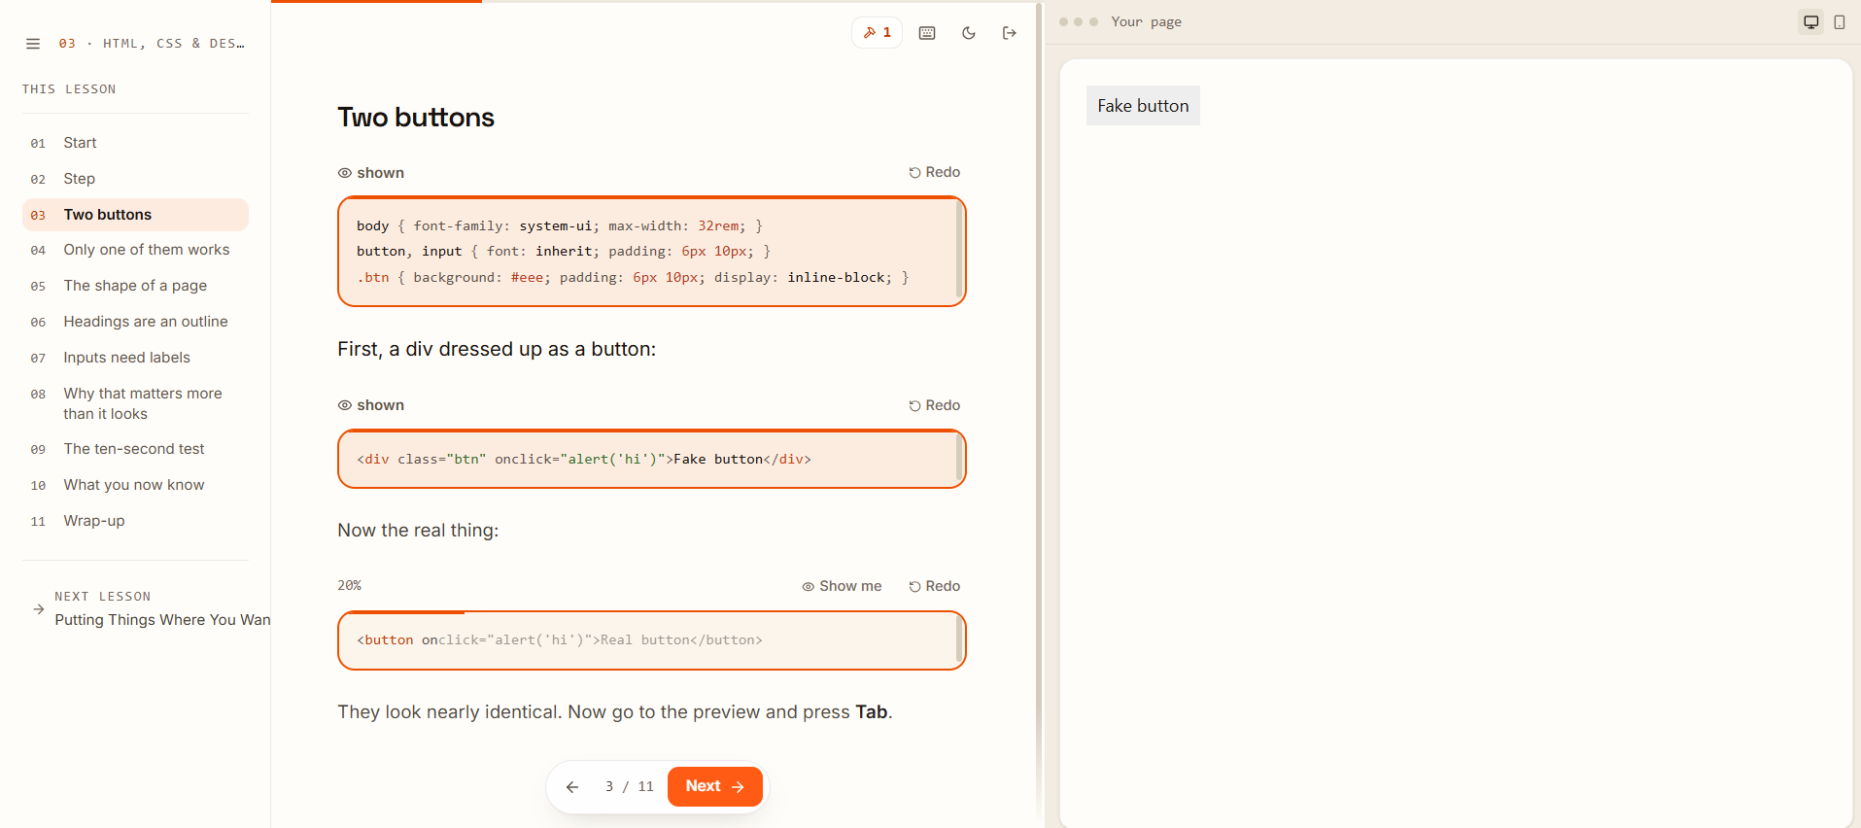Viewport: 1861px width, 828px height.
Task: Click the exit lesson icon
Action: (1010, 33)
